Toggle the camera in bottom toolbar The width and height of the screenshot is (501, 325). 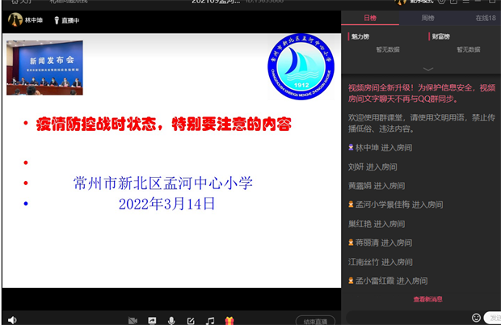click(x=132, y=321)
